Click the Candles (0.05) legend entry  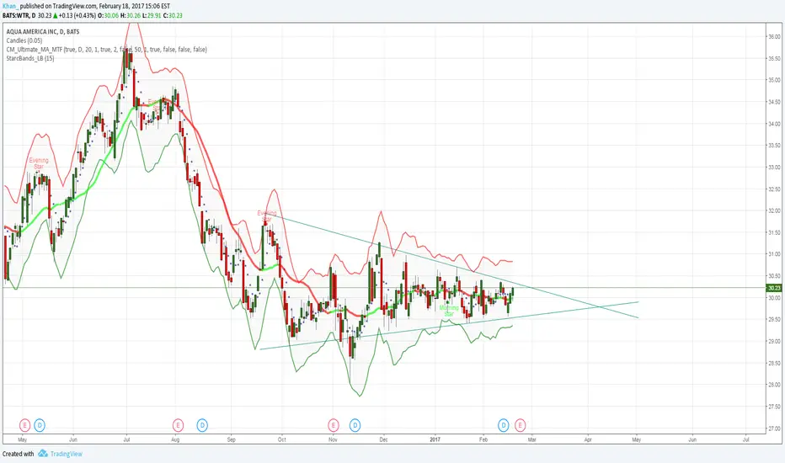(24, 40)
